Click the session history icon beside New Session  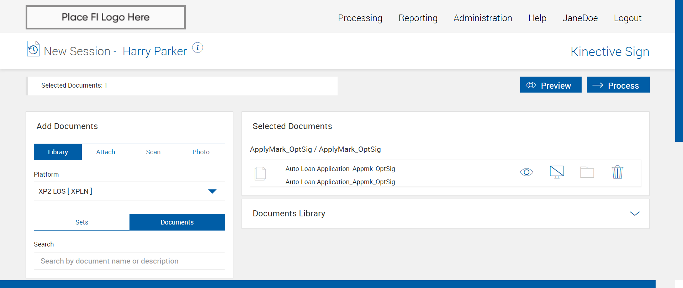coord(33,49)
